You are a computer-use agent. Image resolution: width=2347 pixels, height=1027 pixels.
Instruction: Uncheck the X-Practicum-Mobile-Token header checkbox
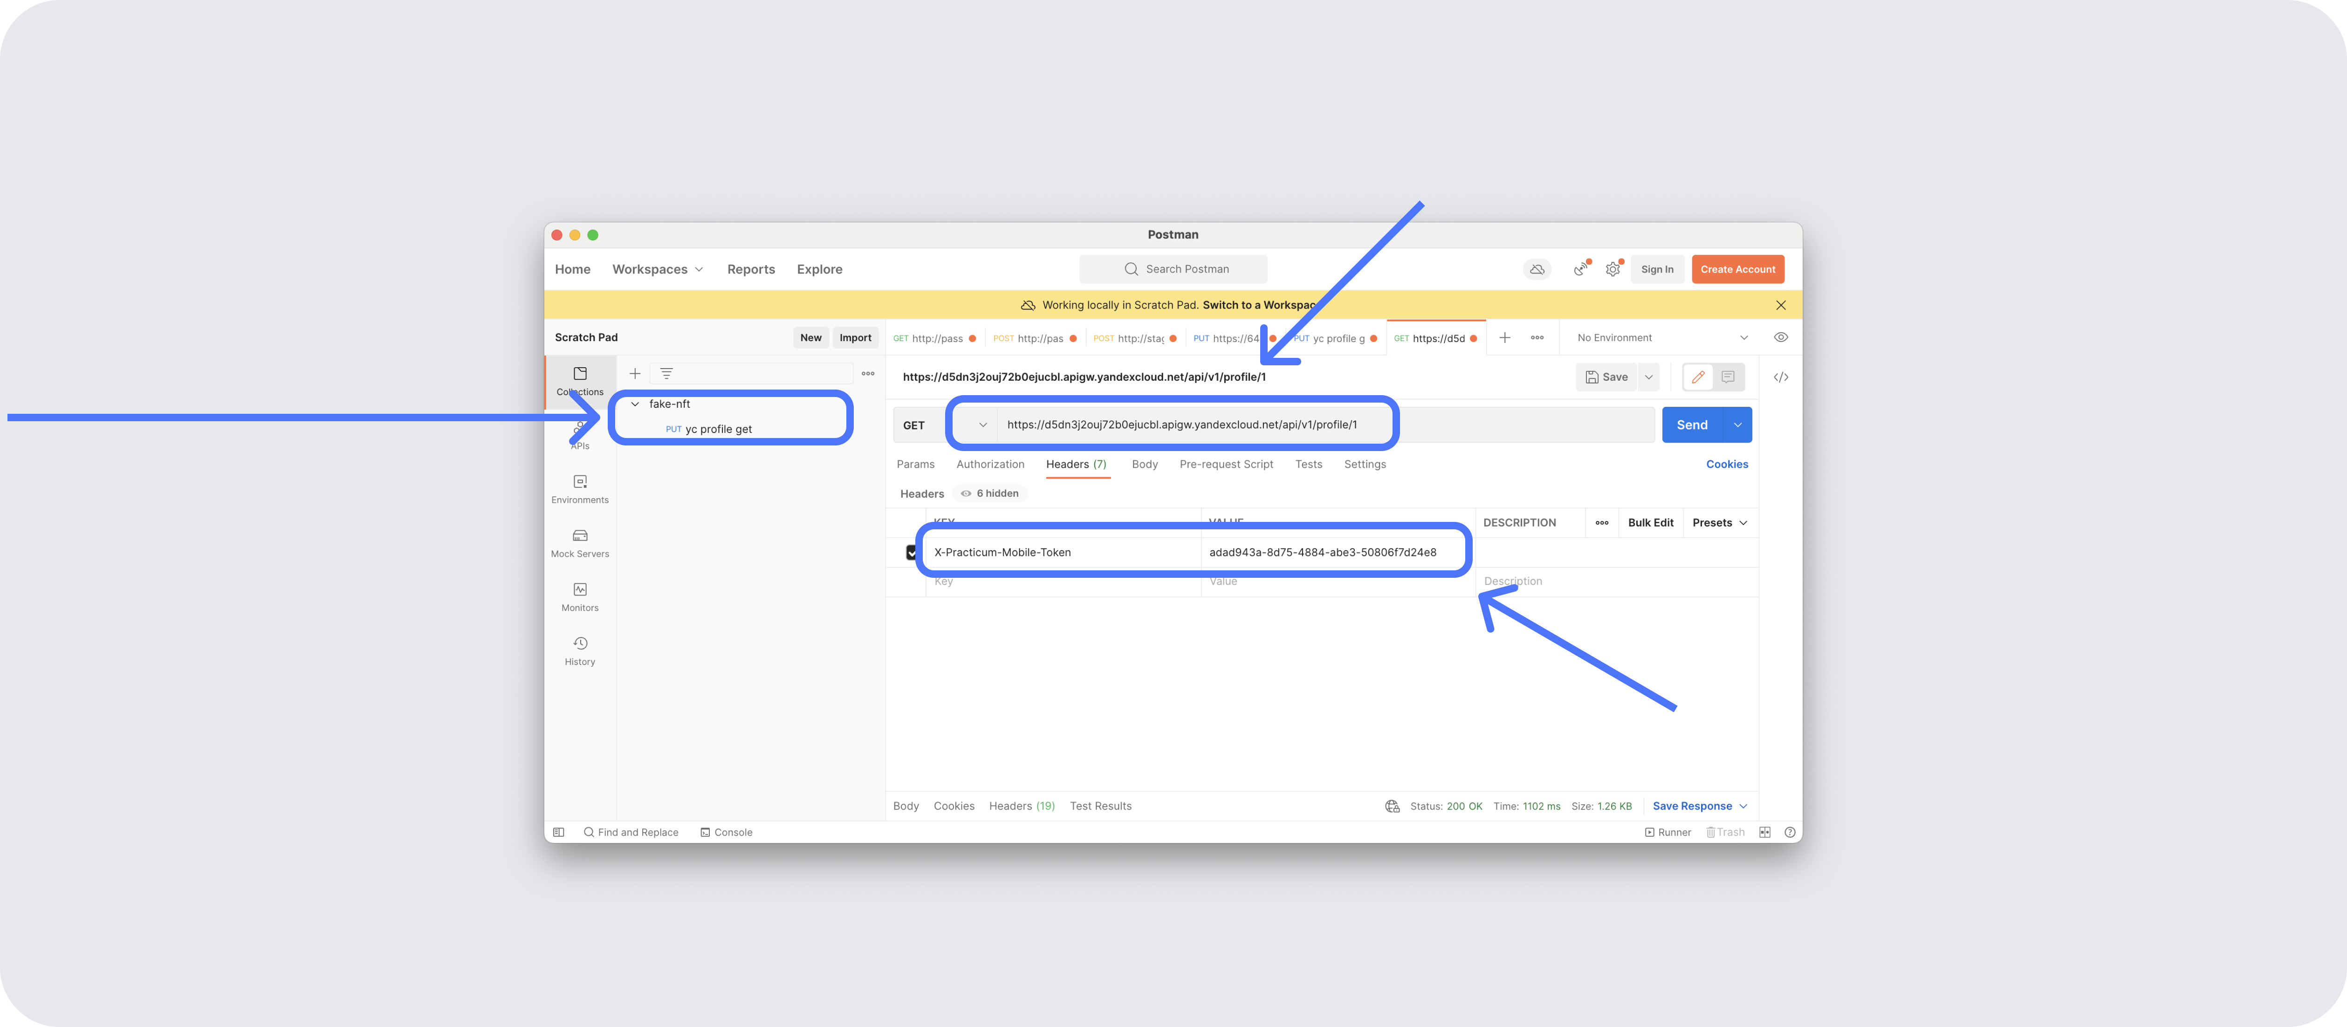(911, 552)
